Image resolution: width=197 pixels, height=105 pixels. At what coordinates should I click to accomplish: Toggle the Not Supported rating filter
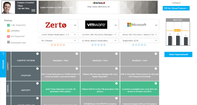9,36
